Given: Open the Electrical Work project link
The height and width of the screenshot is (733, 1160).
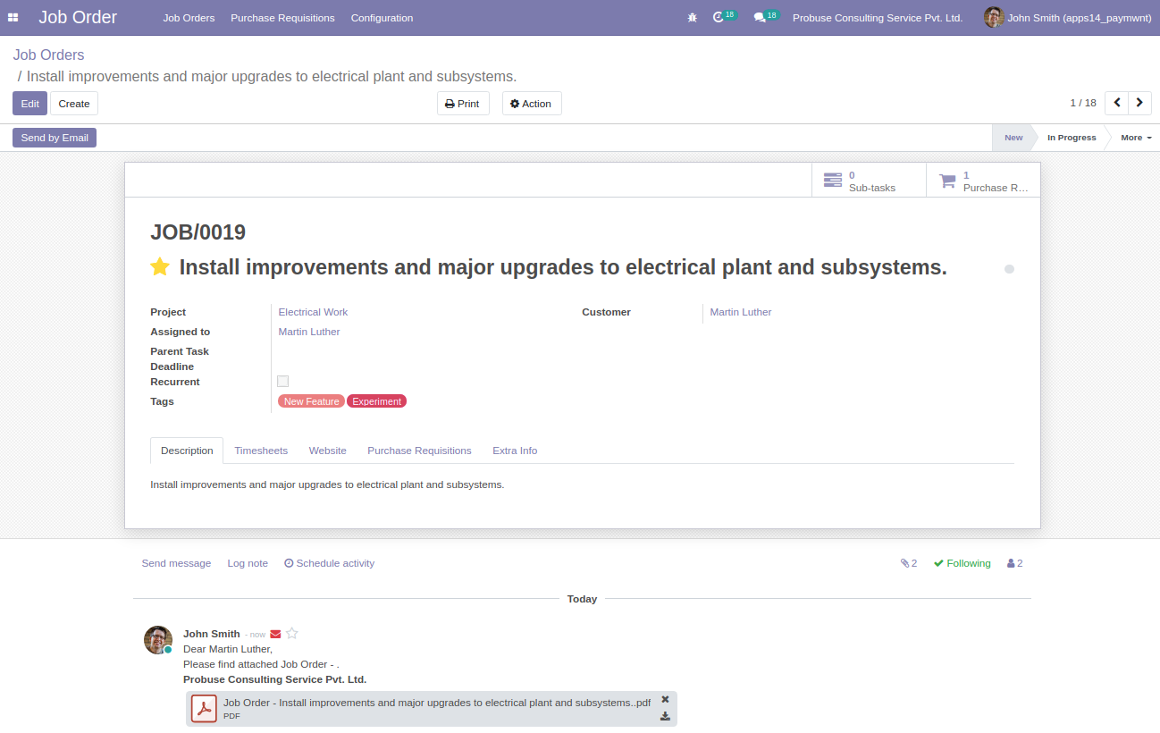Looking at the screenshot, I should [x=313, y=312].
